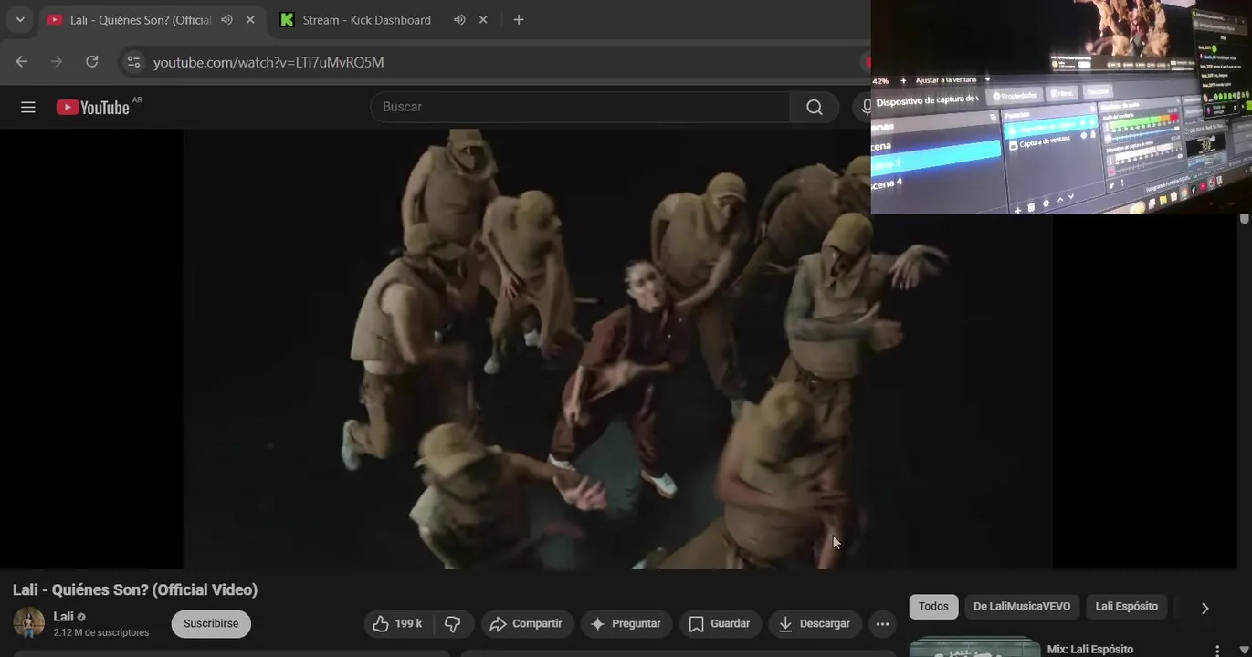Select the video title Lali - Quiénes Son?
The height and width of the screenshot is (657, 1252).
(x=135, y=589)
